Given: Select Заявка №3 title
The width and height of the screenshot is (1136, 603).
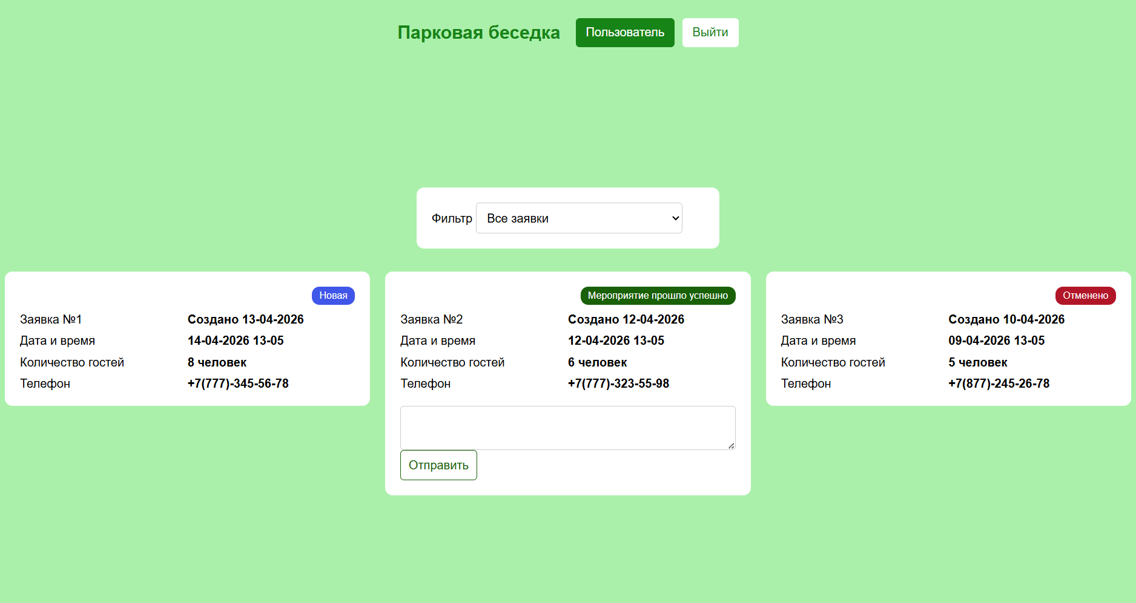Looking at the screenshot, I should (812, 319).
